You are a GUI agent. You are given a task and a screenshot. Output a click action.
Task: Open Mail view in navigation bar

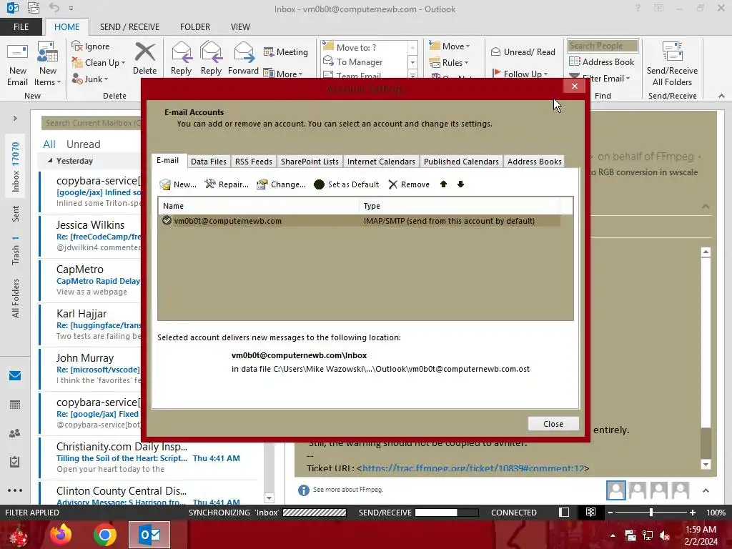(x=15, y=375)
